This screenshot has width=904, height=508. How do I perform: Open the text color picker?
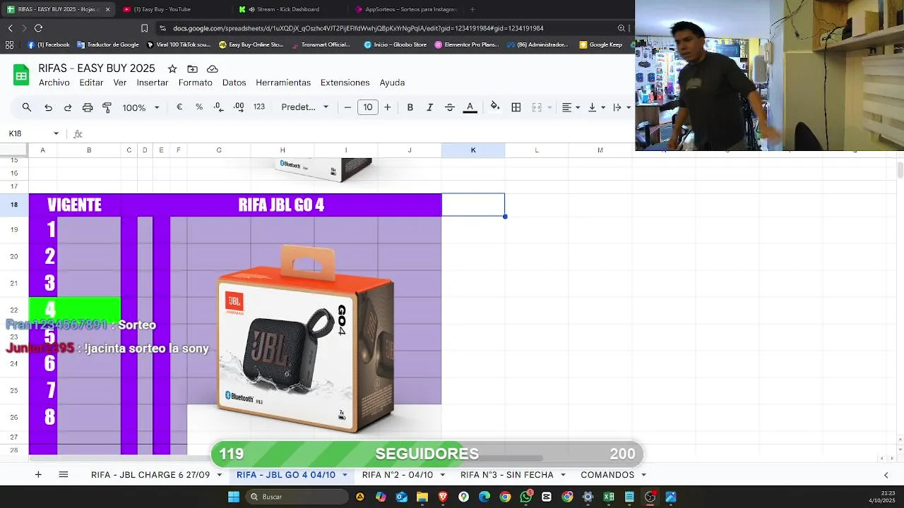coord(470,107)
